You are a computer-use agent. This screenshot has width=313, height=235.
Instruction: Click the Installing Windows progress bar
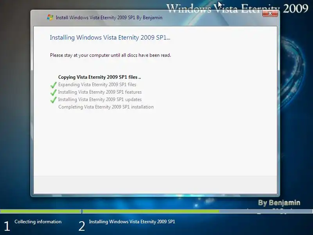point(198,211)
